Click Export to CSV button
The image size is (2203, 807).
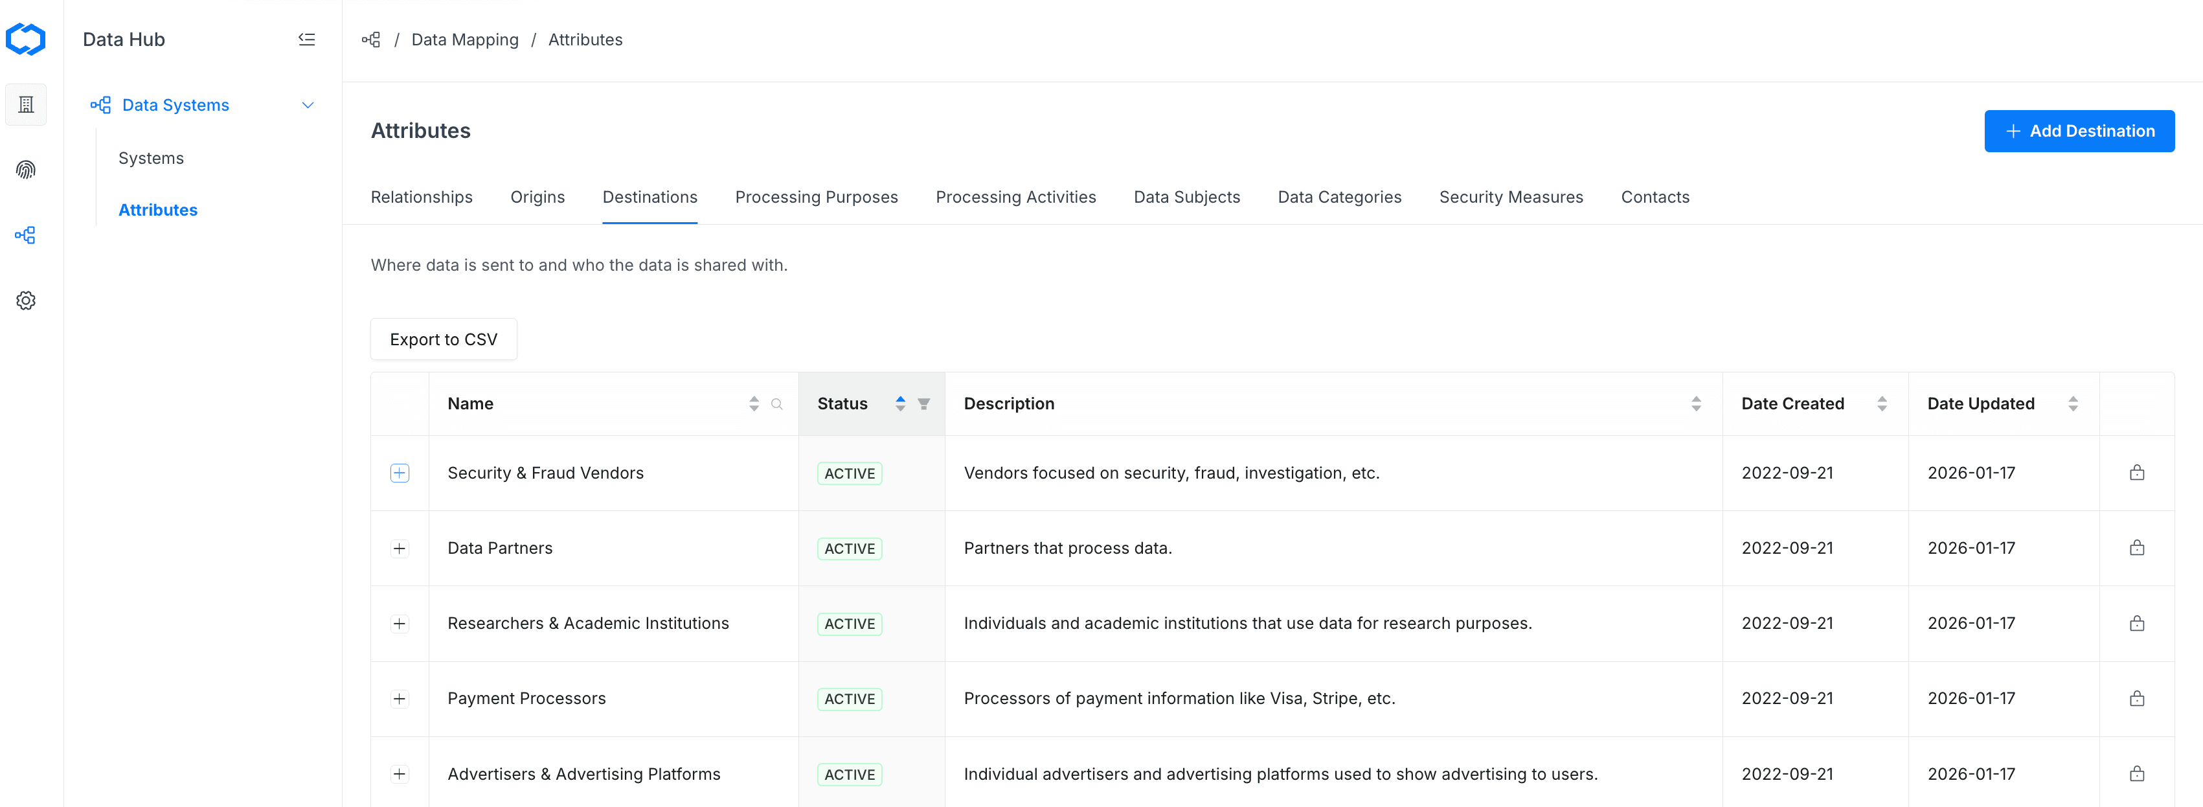coord(443,340)
